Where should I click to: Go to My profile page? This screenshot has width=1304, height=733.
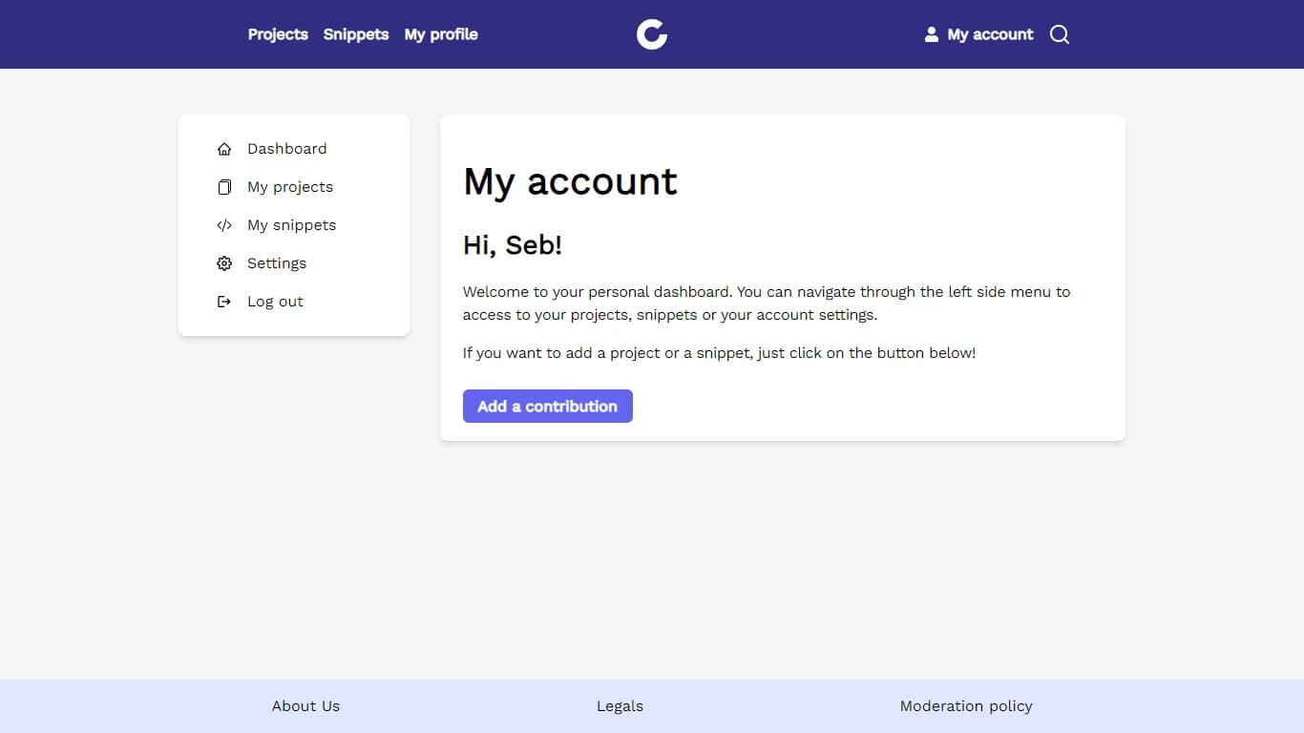pos(441,34)
